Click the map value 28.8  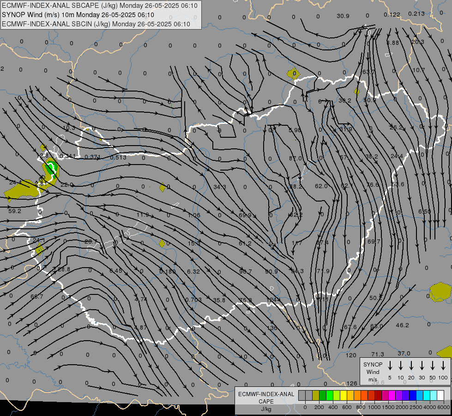(x=64, y=269)
